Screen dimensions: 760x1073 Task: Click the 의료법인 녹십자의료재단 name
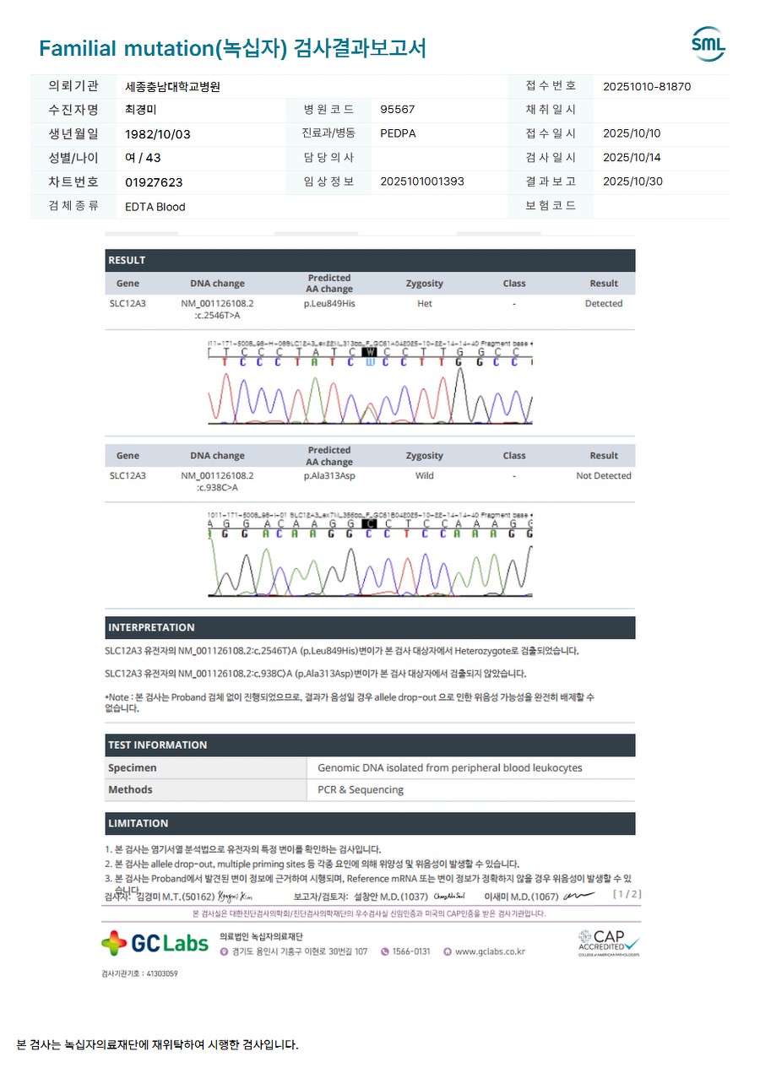tap(262, 936)
